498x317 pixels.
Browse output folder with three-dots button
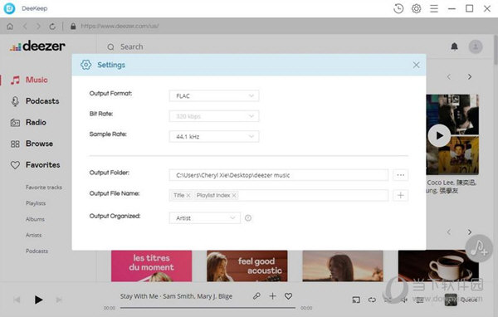tap(401, 175)
